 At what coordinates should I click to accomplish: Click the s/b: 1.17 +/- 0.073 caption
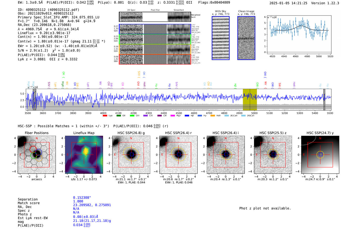pyautogui.click(x=84, y=179)
